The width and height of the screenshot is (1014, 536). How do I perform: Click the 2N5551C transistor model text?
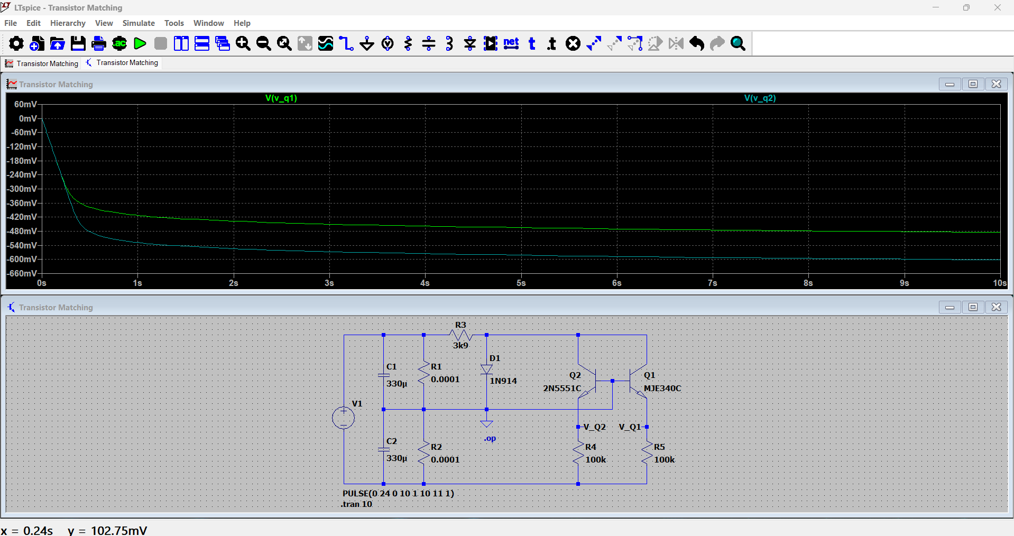point(562,389)
